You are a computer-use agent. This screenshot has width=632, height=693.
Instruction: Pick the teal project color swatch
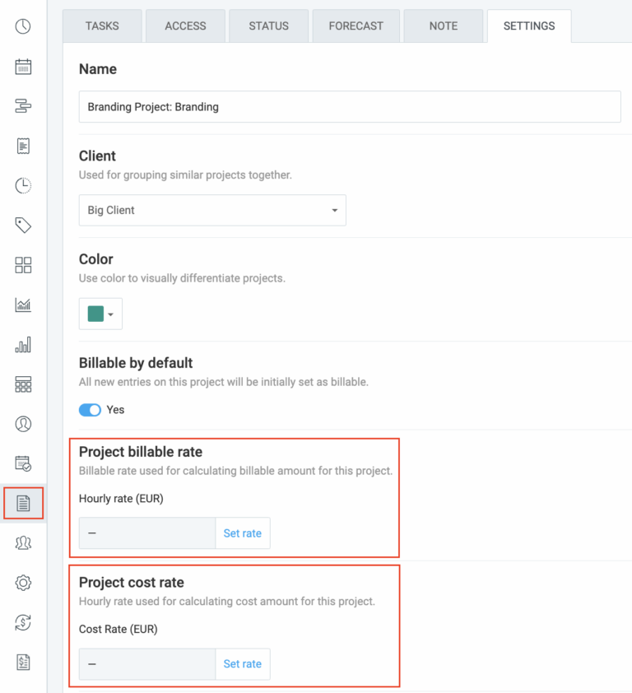click(96, 314)
